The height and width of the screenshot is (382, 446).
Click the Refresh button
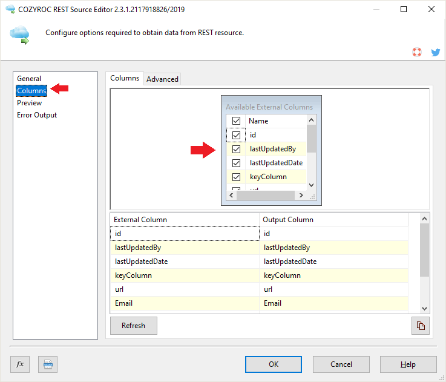point(133,326)
